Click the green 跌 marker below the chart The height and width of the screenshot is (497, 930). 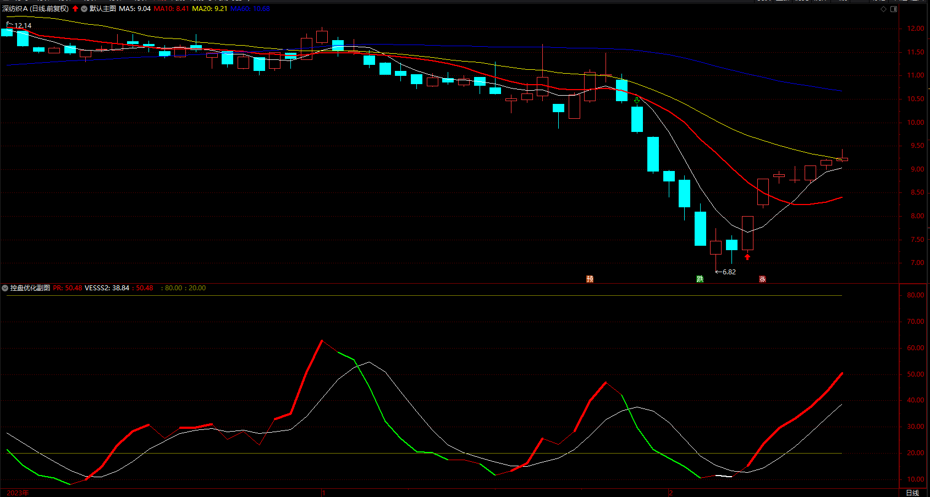700,279
